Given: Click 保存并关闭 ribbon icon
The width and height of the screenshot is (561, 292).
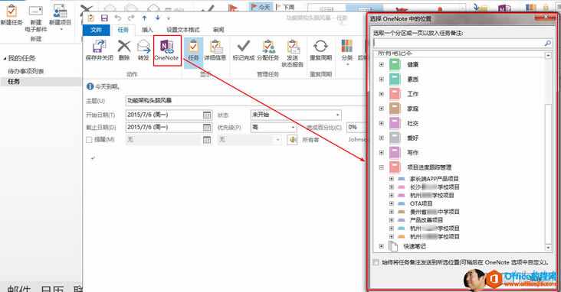Looking at the screenshot, I should [x=99, y=47].
